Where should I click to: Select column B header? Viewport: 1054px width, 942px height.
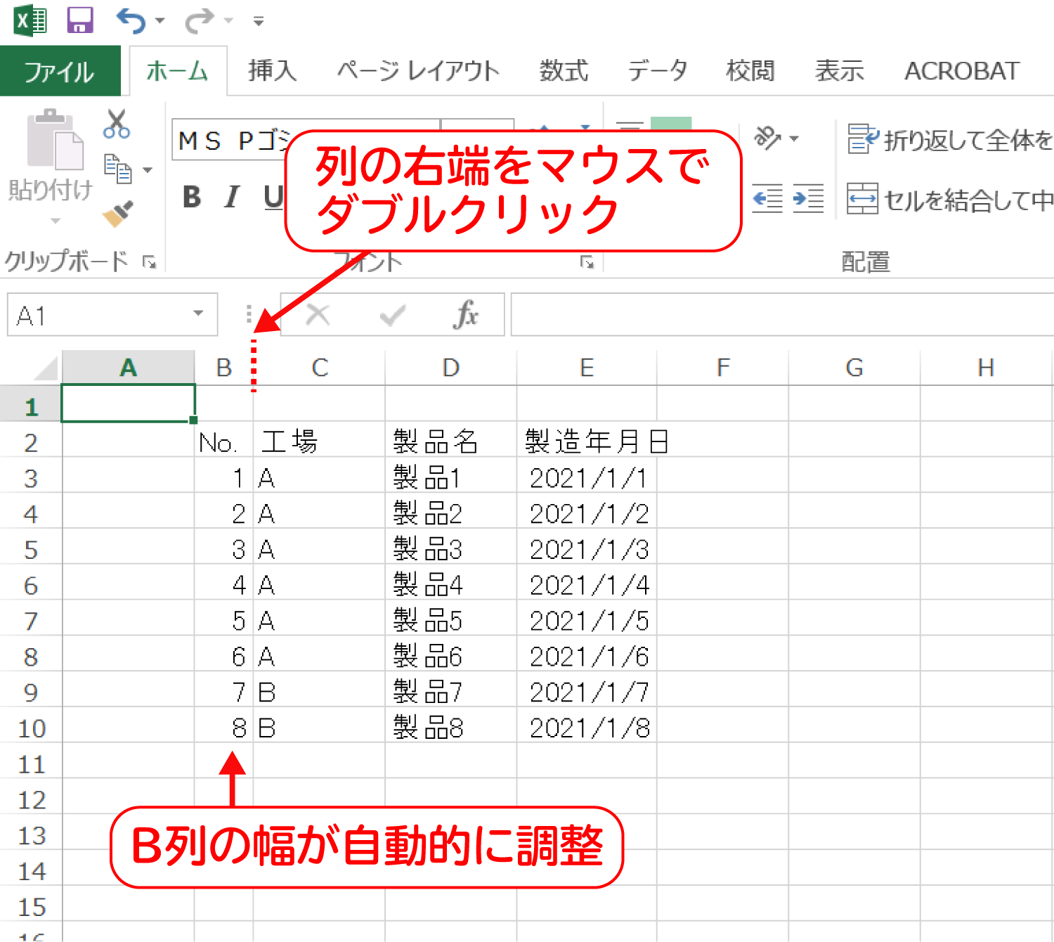[223, 368]
